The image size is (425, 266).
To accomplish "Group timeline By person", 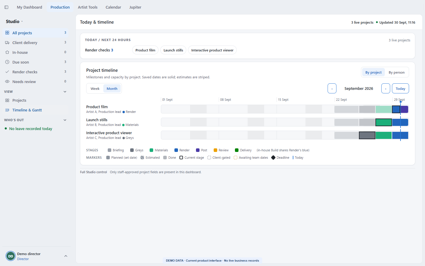I will pos(397,72).
